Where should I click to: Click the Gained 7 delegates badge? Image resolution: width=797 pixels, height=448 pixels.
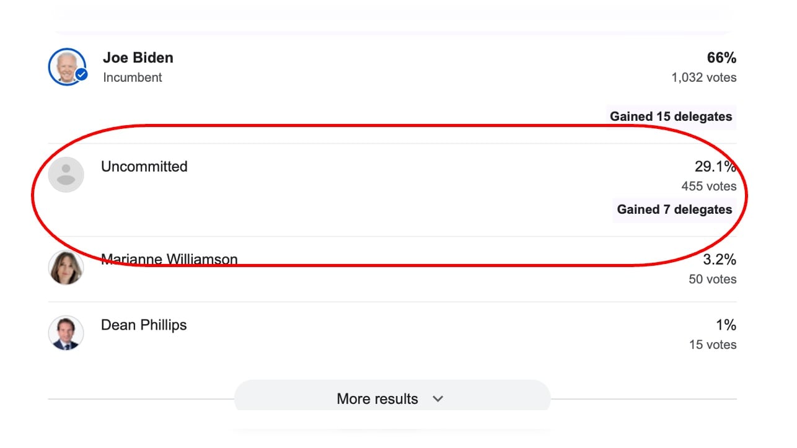[674, 209]
